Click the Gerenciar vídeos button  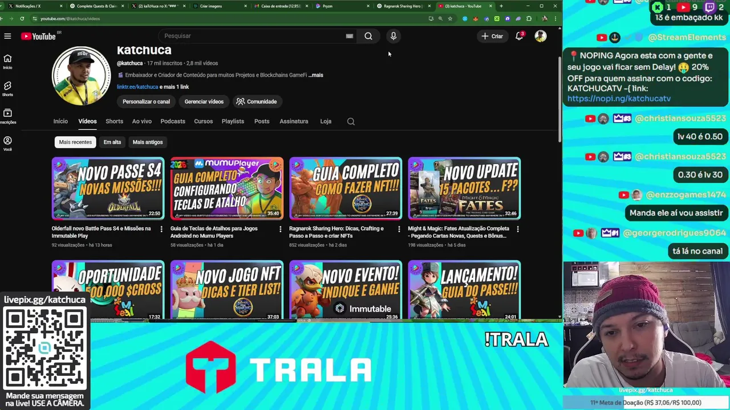pos(204,101)
